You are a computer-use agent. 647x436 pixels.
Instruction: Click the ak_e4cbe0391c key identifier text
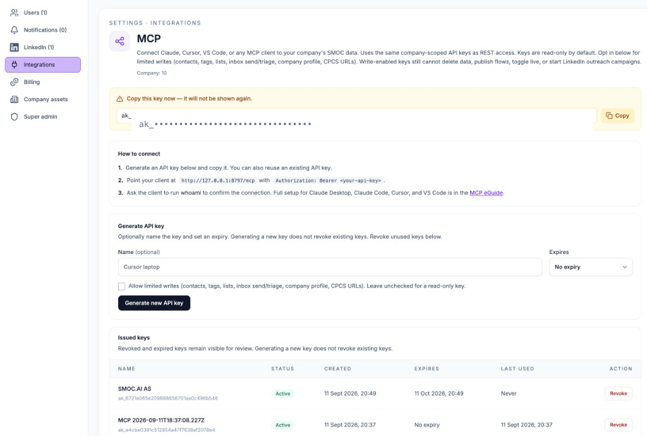pyautogui.click(x=166, y=430)
